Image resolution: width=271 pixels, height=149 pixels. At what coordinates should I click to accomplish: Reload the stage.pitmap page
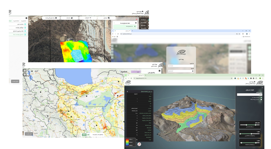pyautogui.click(x=131, y=78)
